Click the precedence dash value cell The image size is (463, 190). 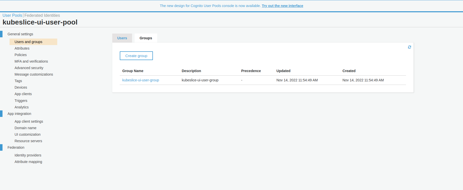click(242, 80)
